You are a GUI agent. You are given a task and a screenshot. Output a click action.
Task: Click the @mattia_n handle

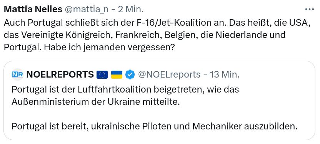[87, 10]
